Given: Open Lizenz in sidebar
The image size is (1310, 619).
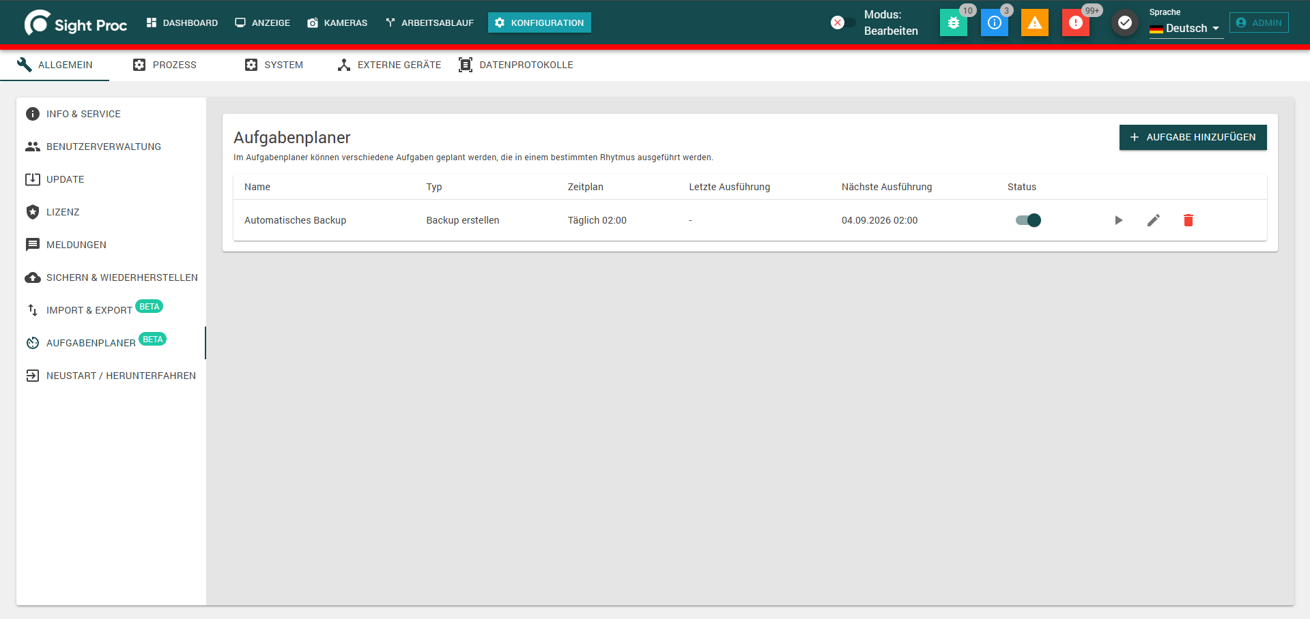Looking at the screenshot, I should point(111,212).
